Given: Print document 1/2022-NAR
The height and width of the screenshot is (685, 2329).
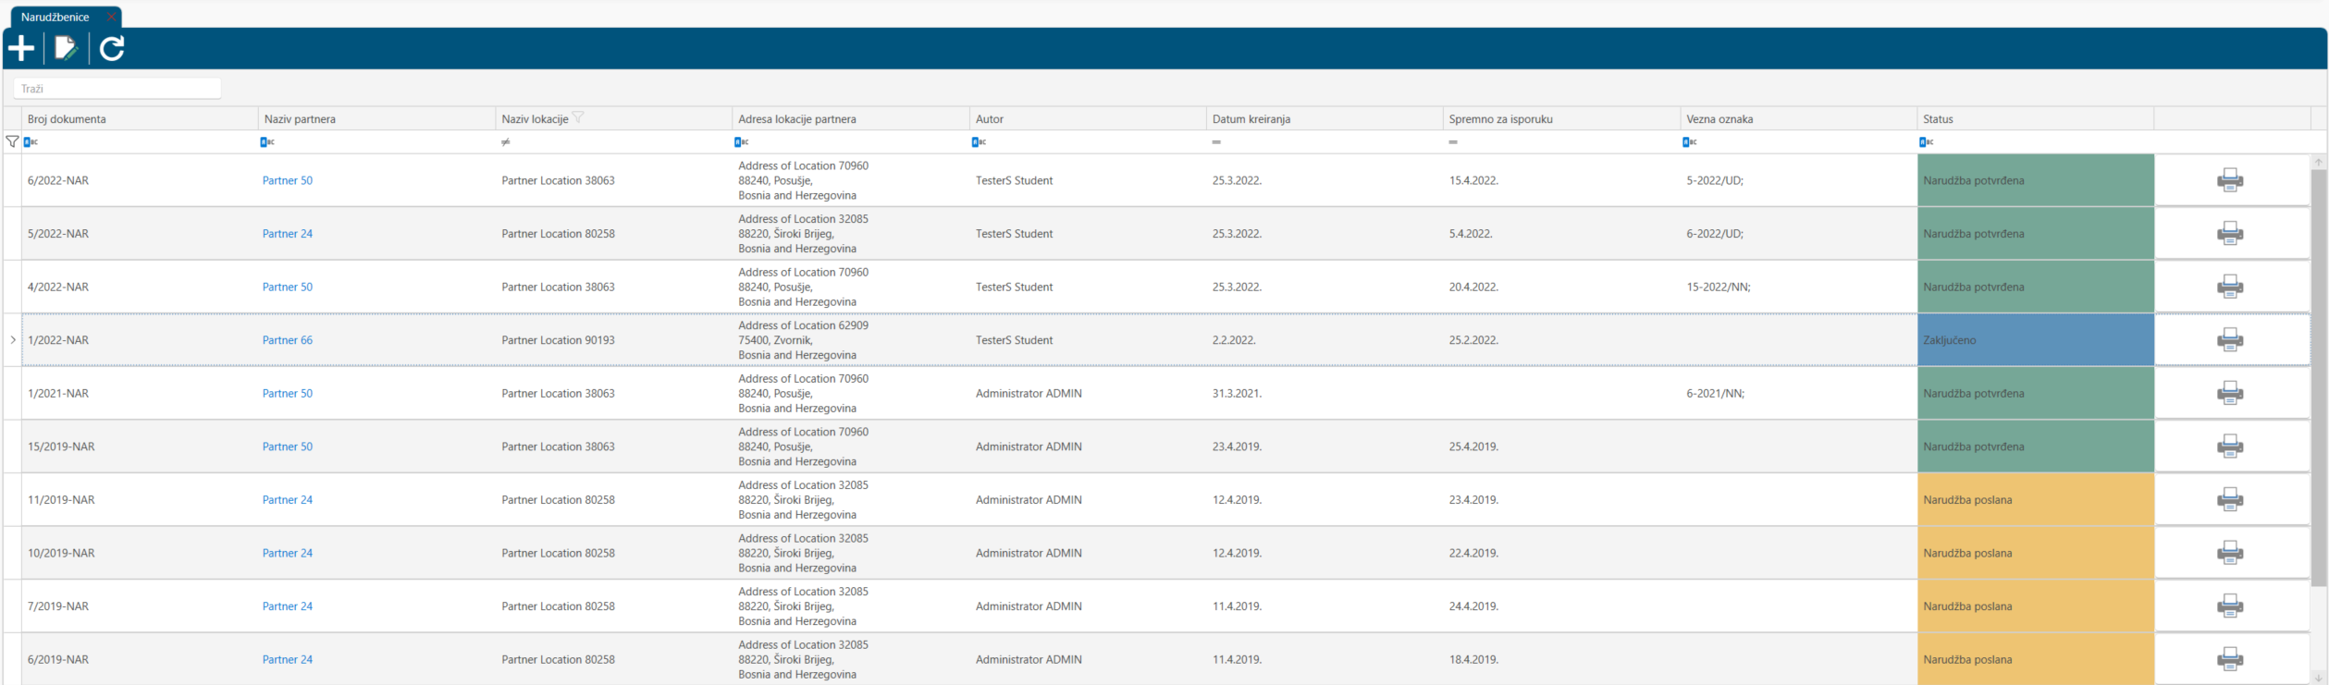Looking at the screenshot, I should (x=2229, y=340).
